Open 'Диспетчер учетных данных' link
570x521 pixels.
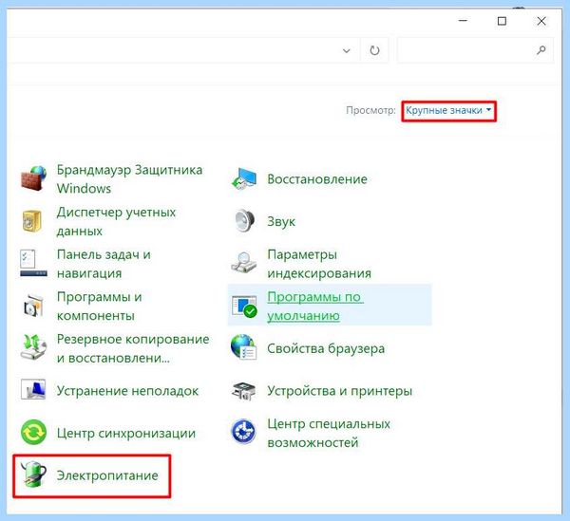tap(116, 221)
